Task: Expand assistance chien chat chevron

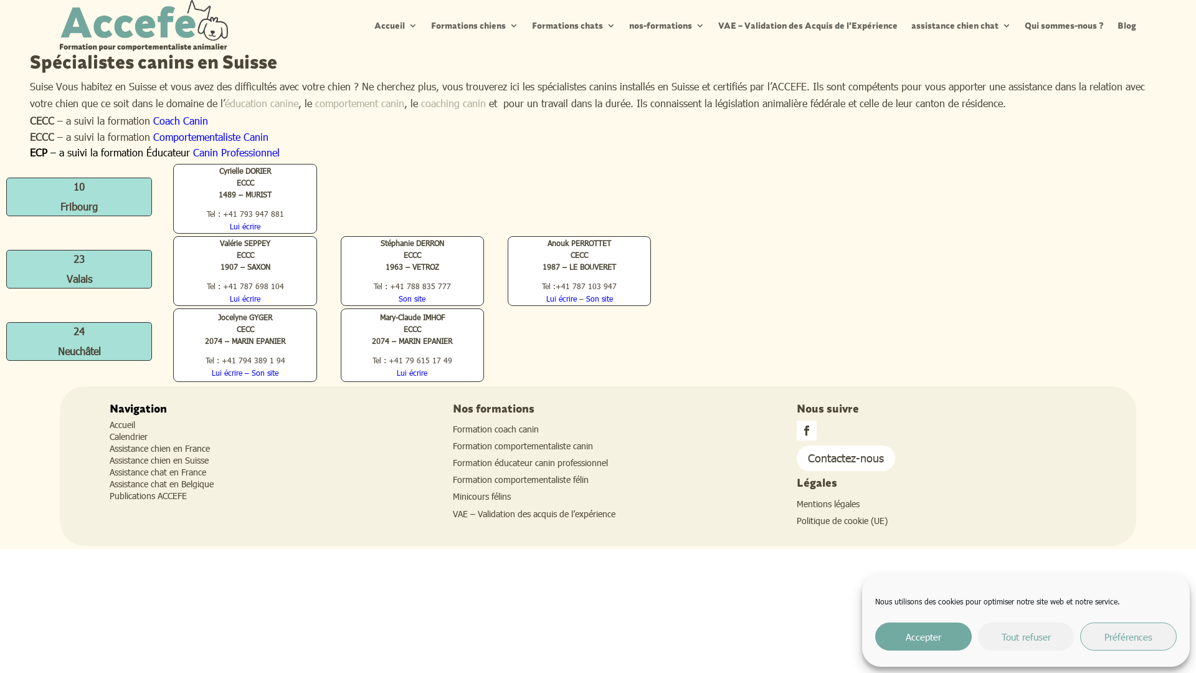Action: (1007, 26)
